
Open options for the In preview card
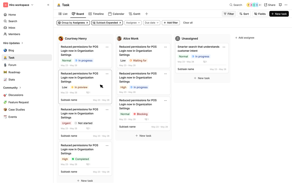[x=107, y=74]
